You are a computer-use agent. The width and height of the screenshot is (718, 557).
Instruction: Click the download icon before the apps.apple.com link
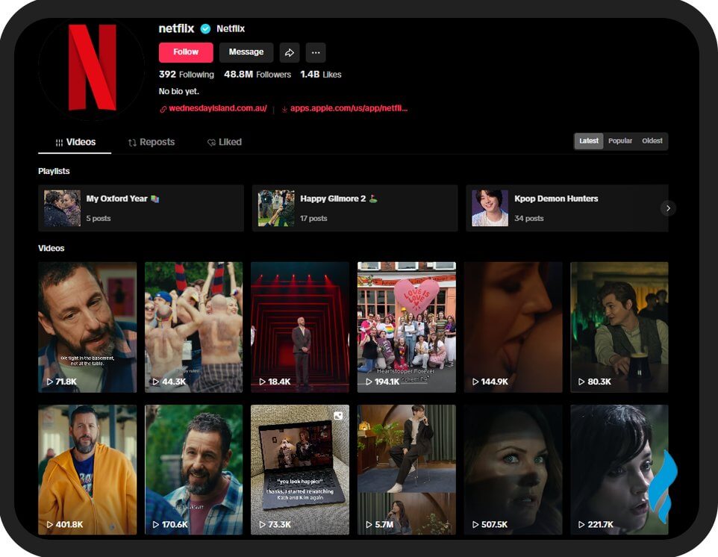click(x=284, y=108)
